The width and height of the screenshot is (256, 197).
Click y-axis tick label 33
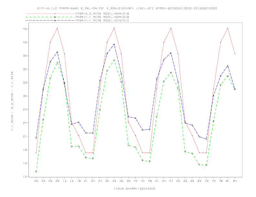(x=25, y=83)
